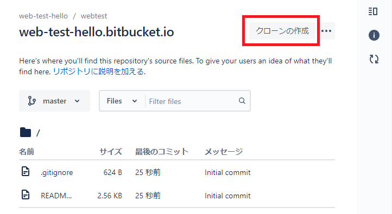Focus the Filter files input field
392x214 pixels.
click(191, 101)
